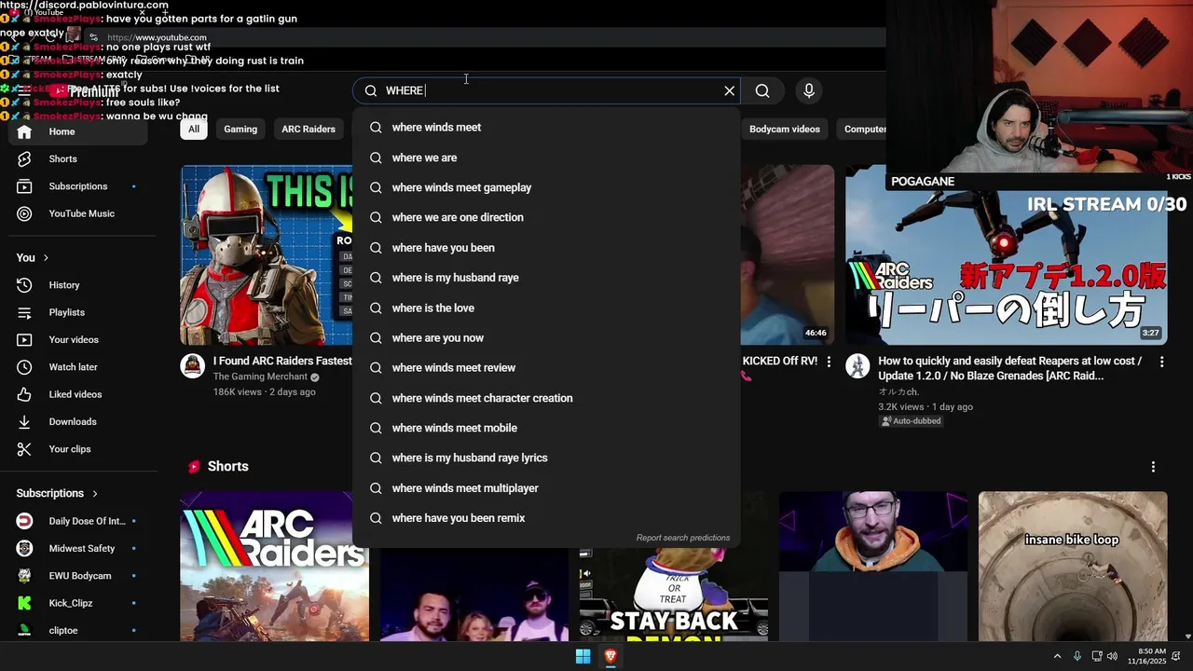This screenshot has height=671, width=1193.
Task: Open 'EWU Bodycam' channel
Action: point(78,576)
